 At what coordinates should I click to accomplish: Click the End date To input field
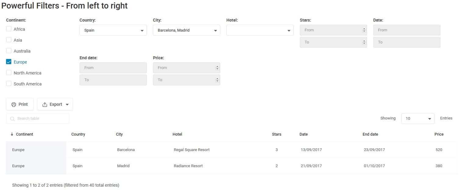(x=113, y=80)
